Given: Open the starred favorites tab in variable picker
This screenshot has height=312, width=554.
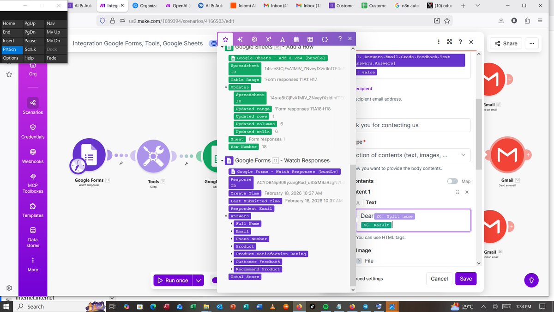Looking at the screenshot, I should point(225,39).
